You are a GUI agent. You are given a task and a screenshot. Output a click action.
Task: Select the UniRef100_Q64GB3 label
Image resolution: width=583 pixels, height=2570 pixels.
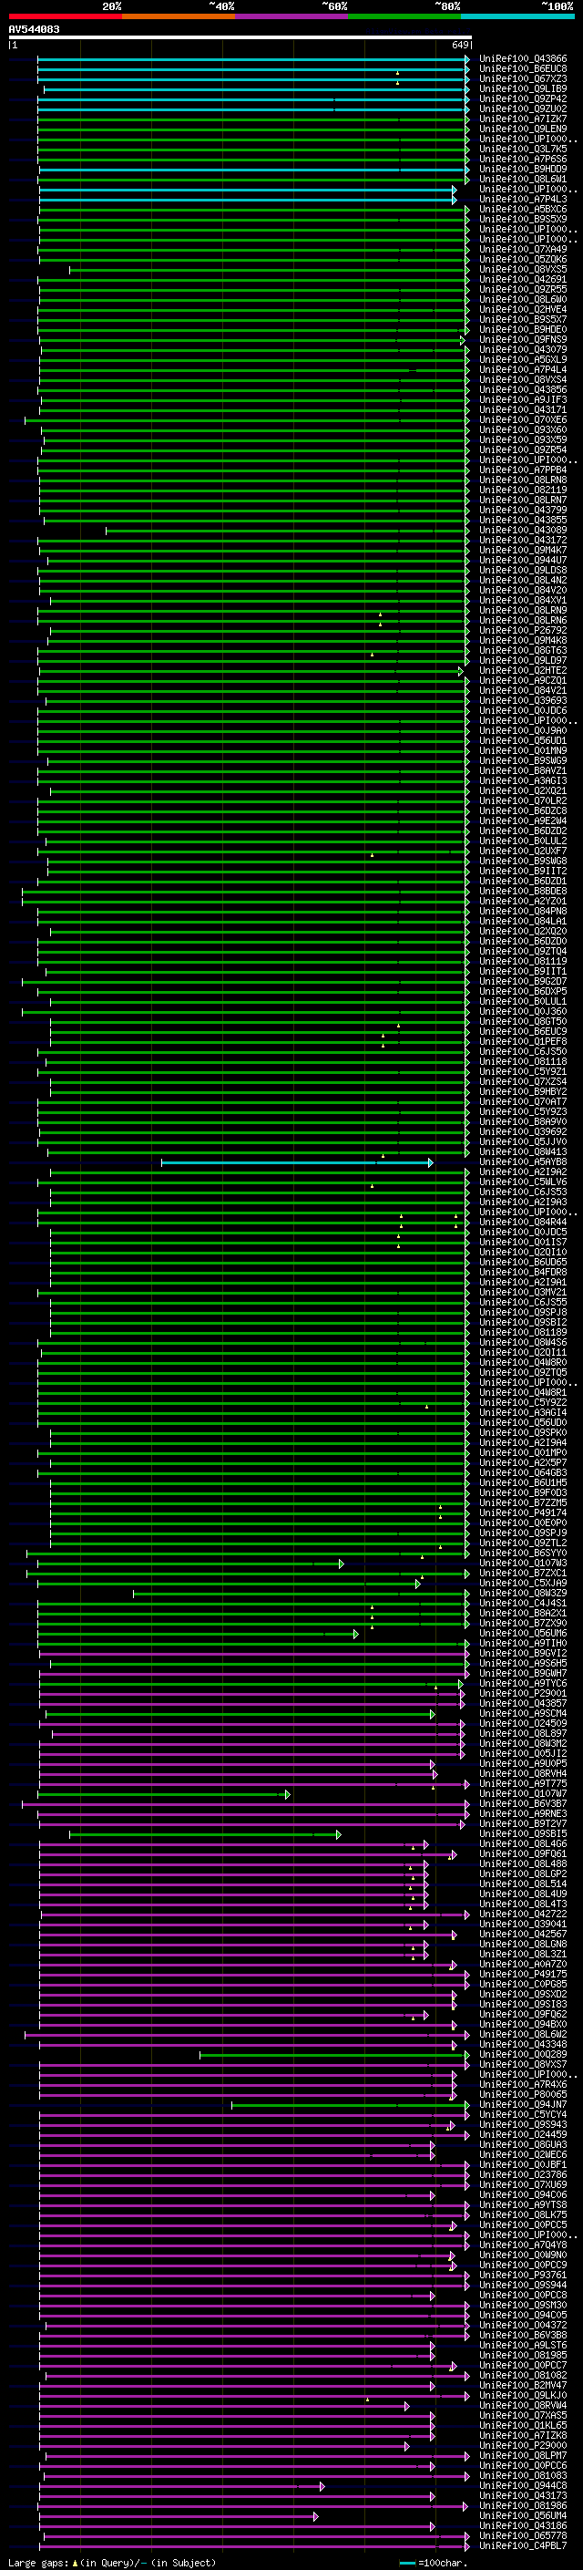coord(523,1472)
